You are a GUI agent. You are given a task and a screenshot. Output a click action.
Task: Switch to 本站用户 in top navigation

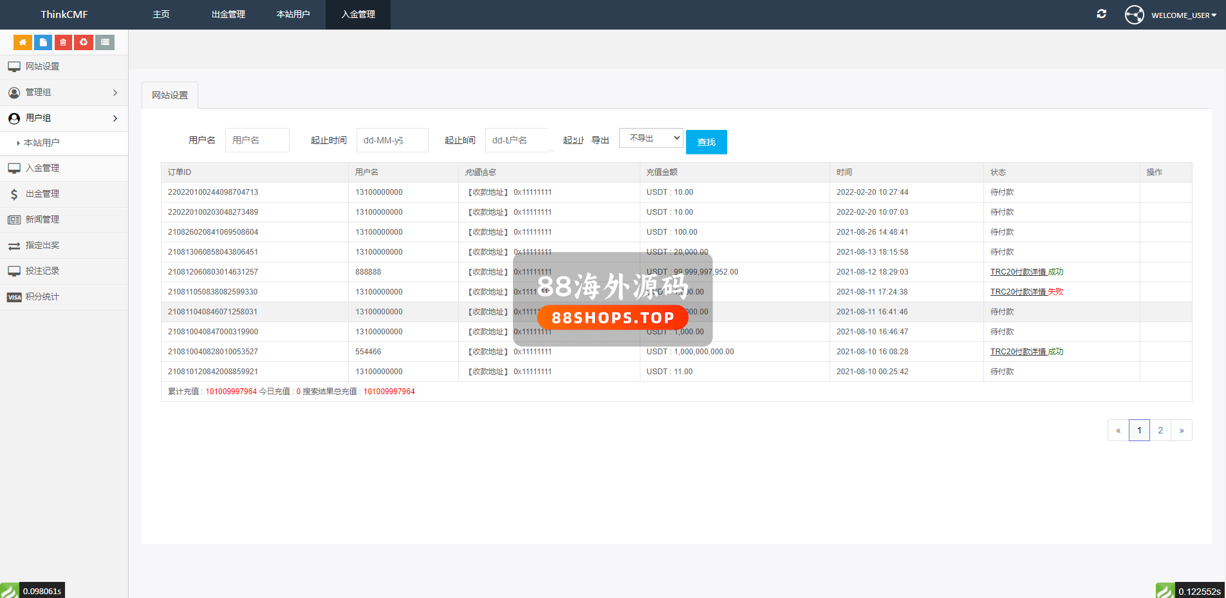[293, 14]
